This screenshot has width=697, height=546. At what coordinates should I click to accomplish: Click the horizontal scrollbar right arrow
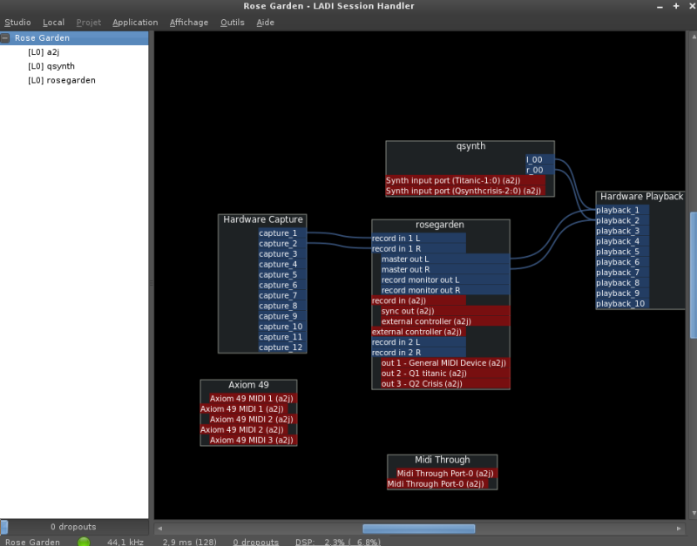tap(679, 529)
